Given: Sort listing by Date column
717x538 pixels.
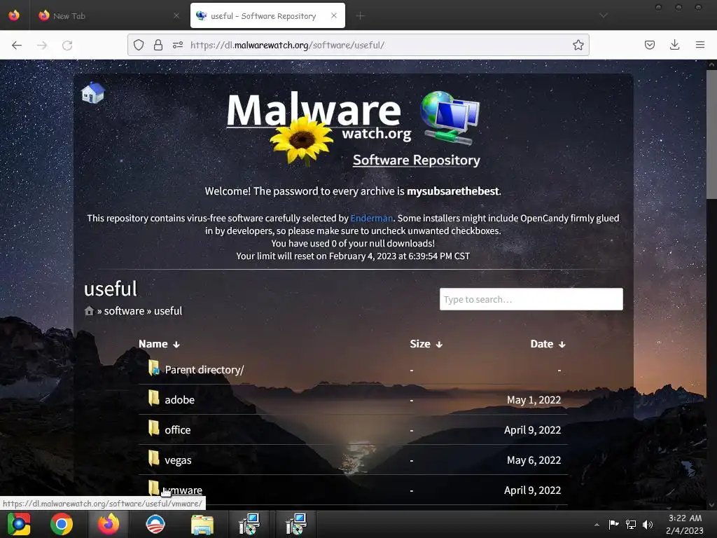Looking at the screenshot, I should tap(548, 344).
